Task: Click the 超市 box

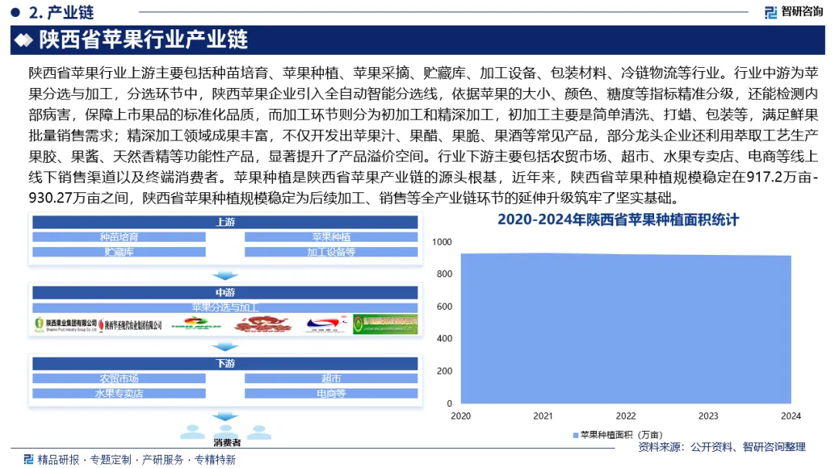Action: click(331, 378)
